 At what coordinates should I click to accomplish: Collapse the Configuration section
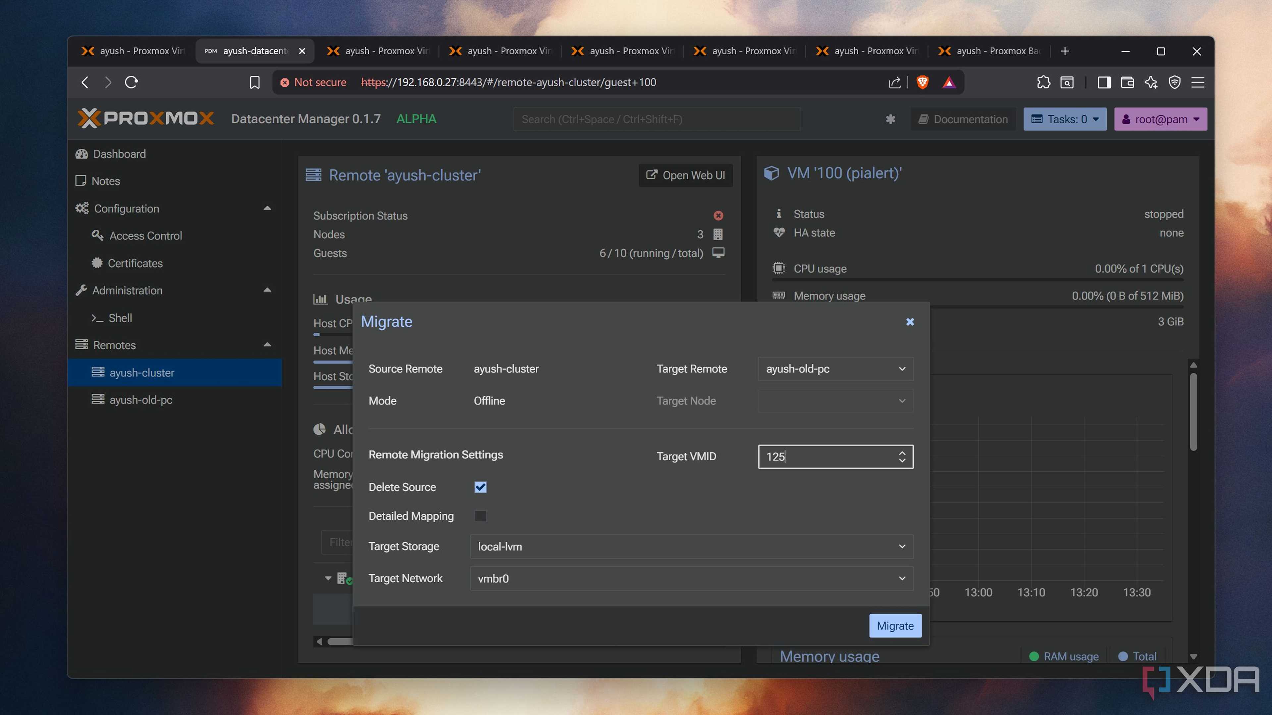click(x=267, y=208)
